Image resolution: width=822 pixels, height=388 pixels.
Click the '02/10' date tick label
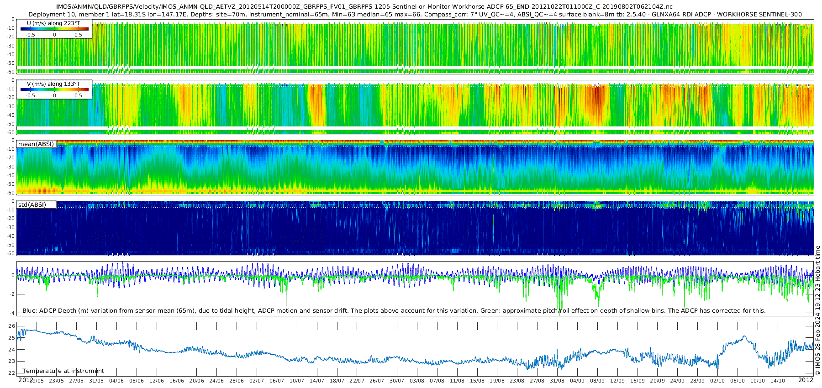click(717, 381)
